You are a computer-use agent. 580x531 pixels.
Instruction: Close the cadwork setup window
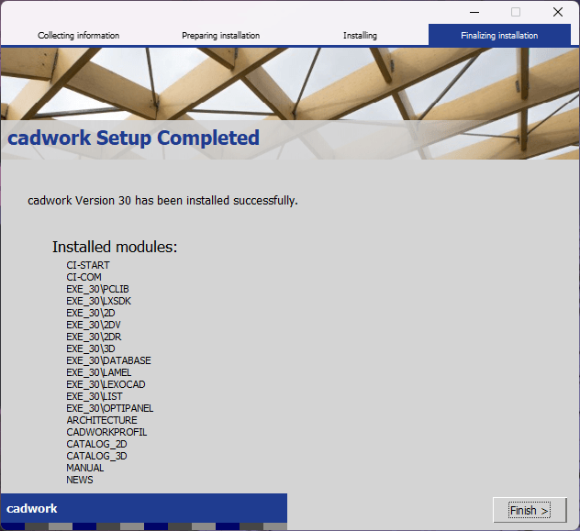tap(558, 12)
